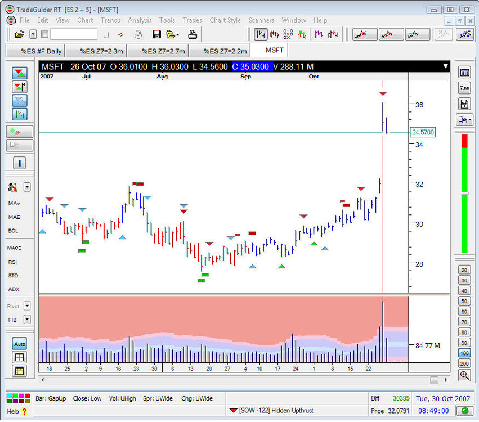Screen dimensions: 479x422
Task: Click the hammer tools icon above MAv
Action: coord(12,187)
